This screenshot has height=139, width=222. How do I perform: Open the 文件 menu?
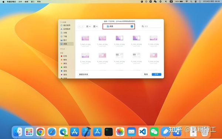point(20,1)
